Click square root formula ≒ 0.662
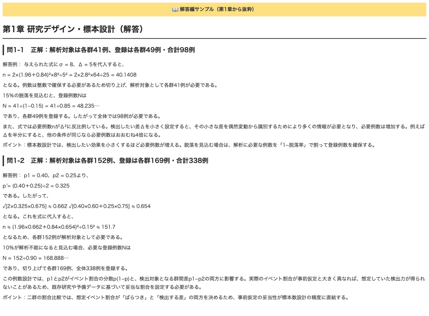Screen dimensions: 429x316 (x=77, y=206)
